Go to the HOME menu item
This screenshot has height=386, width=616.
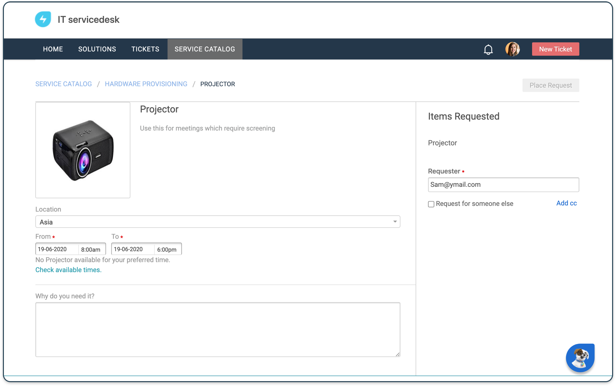[53, 49]
